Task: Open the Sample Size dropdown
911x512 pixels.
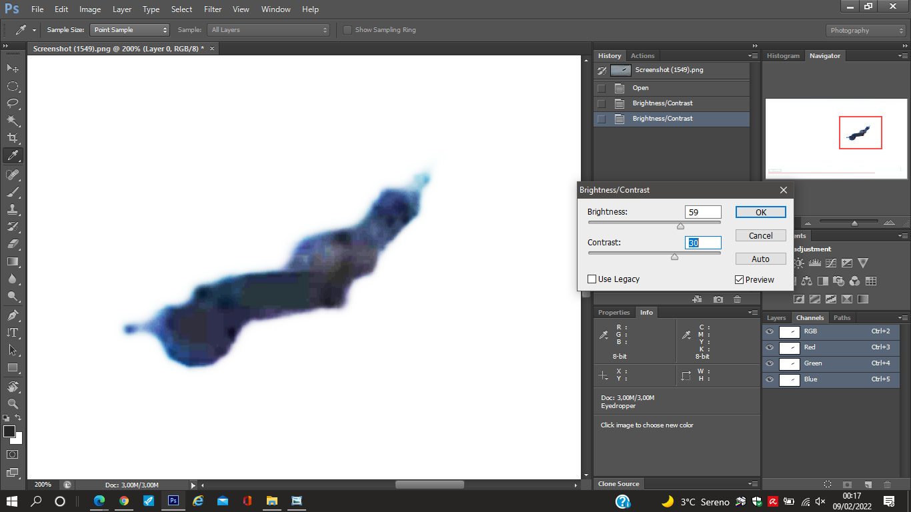Action: click(130, 30)
